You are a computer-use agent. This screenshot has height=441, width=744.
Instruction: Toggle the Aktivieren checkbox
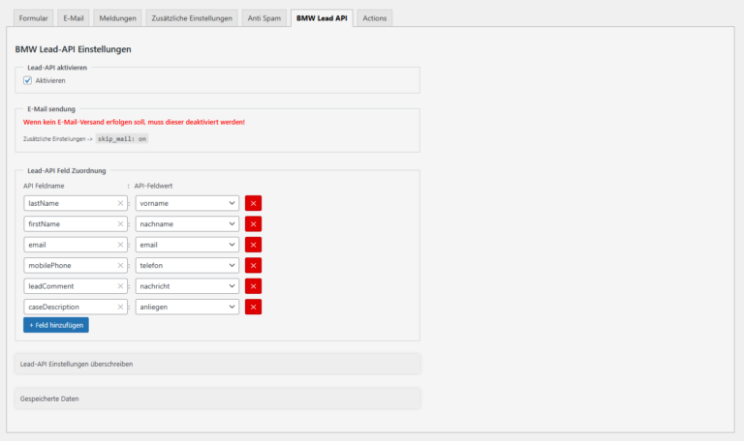[27, 80]
